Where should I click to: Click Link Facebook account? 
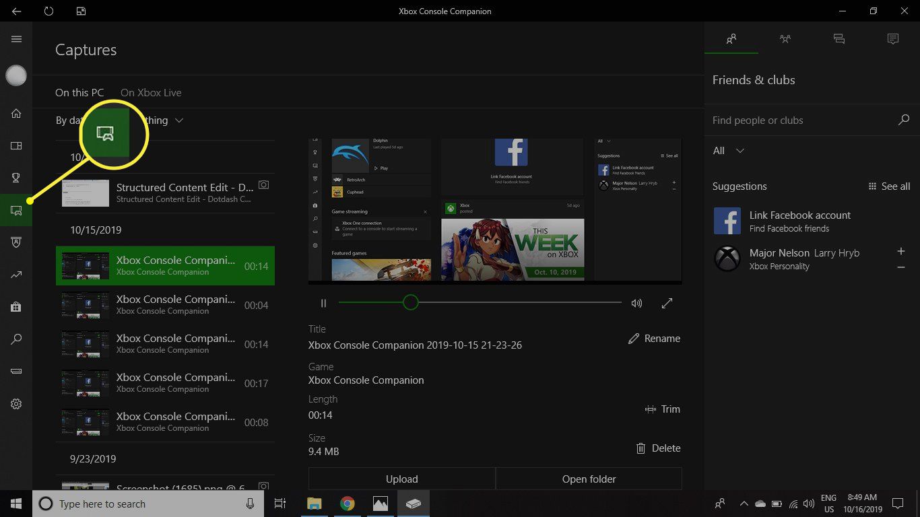pos(800,215)
